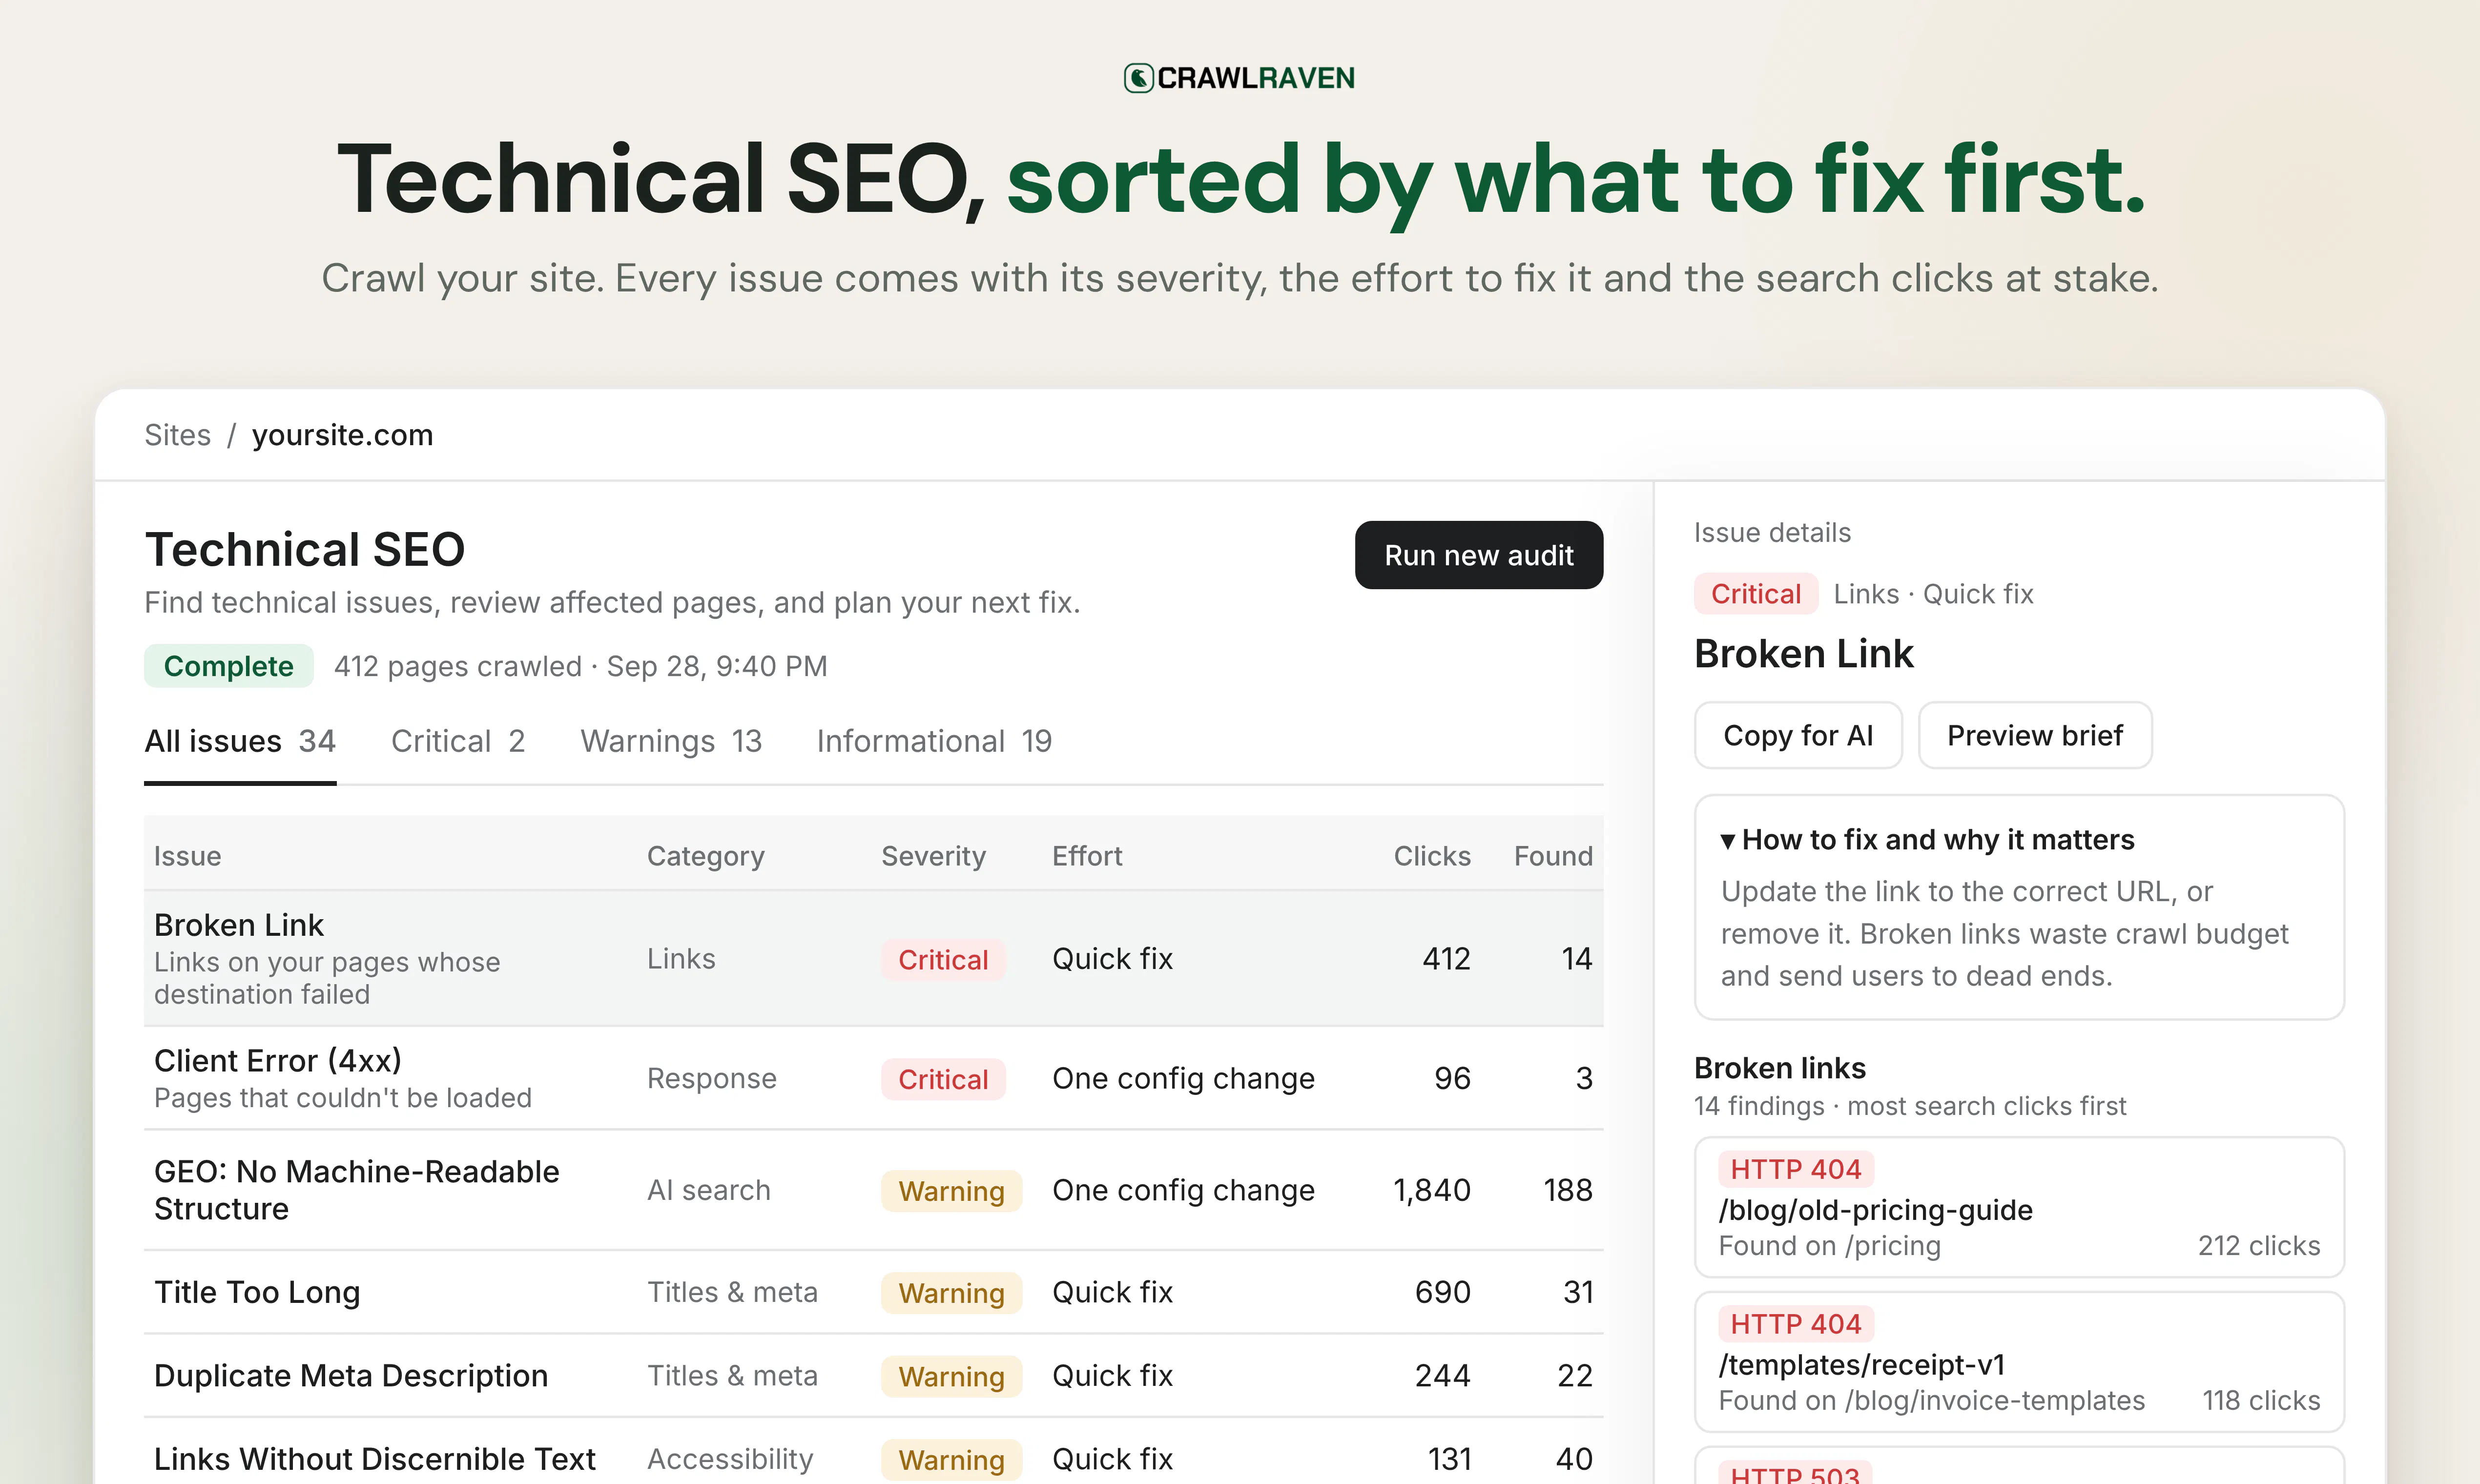Click the Warning badge in Title Too Long row

(x=951, y=1293)
